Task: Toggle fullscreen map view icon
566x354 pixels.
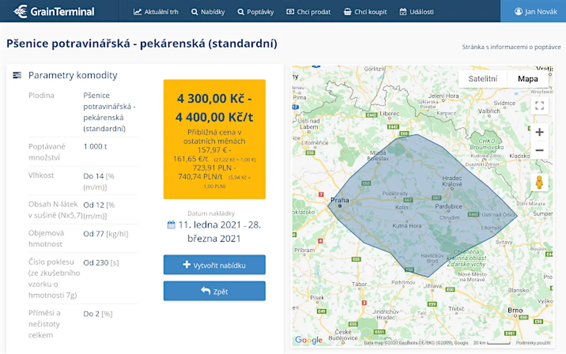Action: pos(539,106)
